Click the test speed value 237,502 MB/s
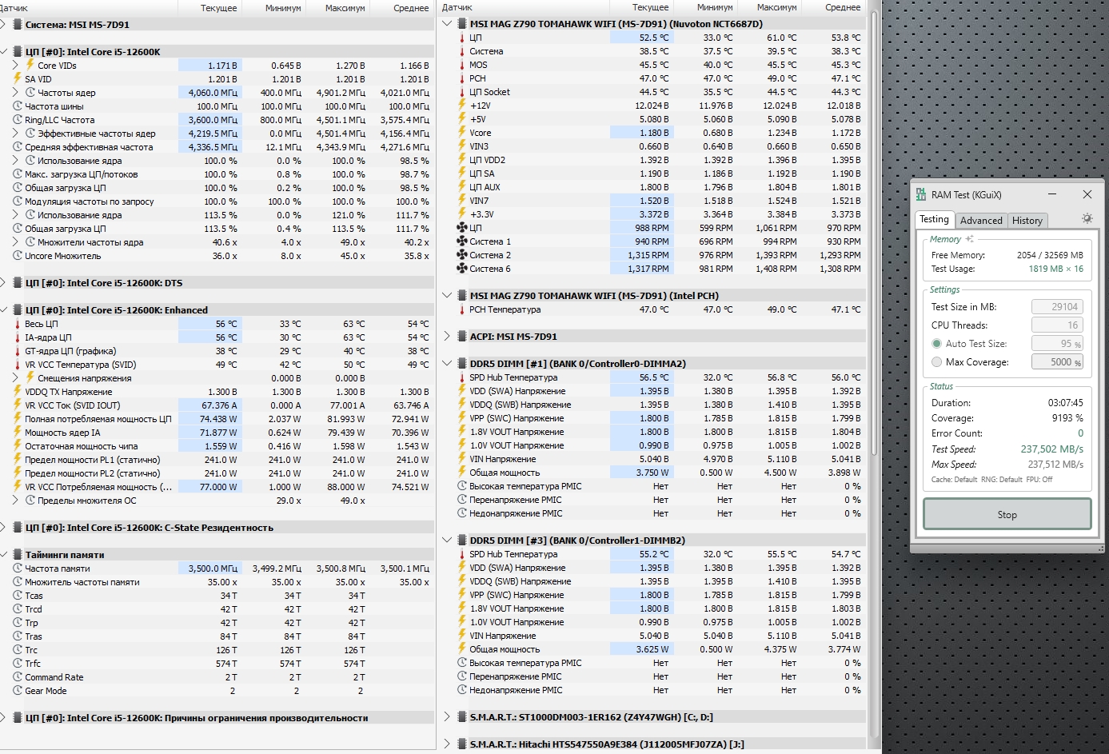 (1052, 449)
